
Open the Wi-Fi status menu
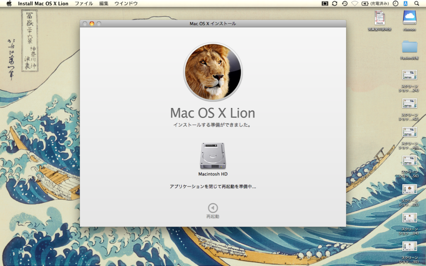click(355, 3)
